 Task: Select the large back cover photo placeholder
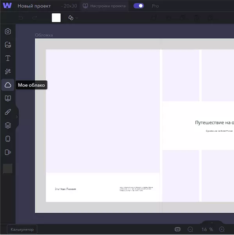tap(103, 111)
